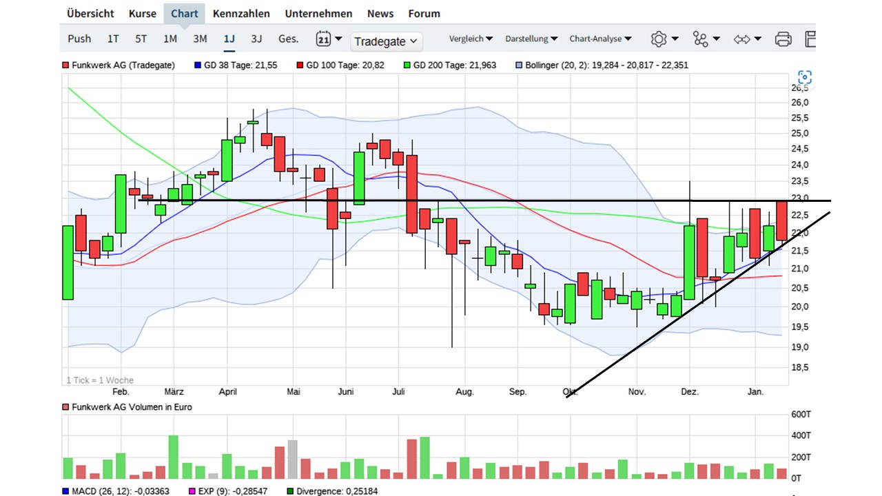
Task: Select the Push timeframe
Action: (x=79, y=39)
